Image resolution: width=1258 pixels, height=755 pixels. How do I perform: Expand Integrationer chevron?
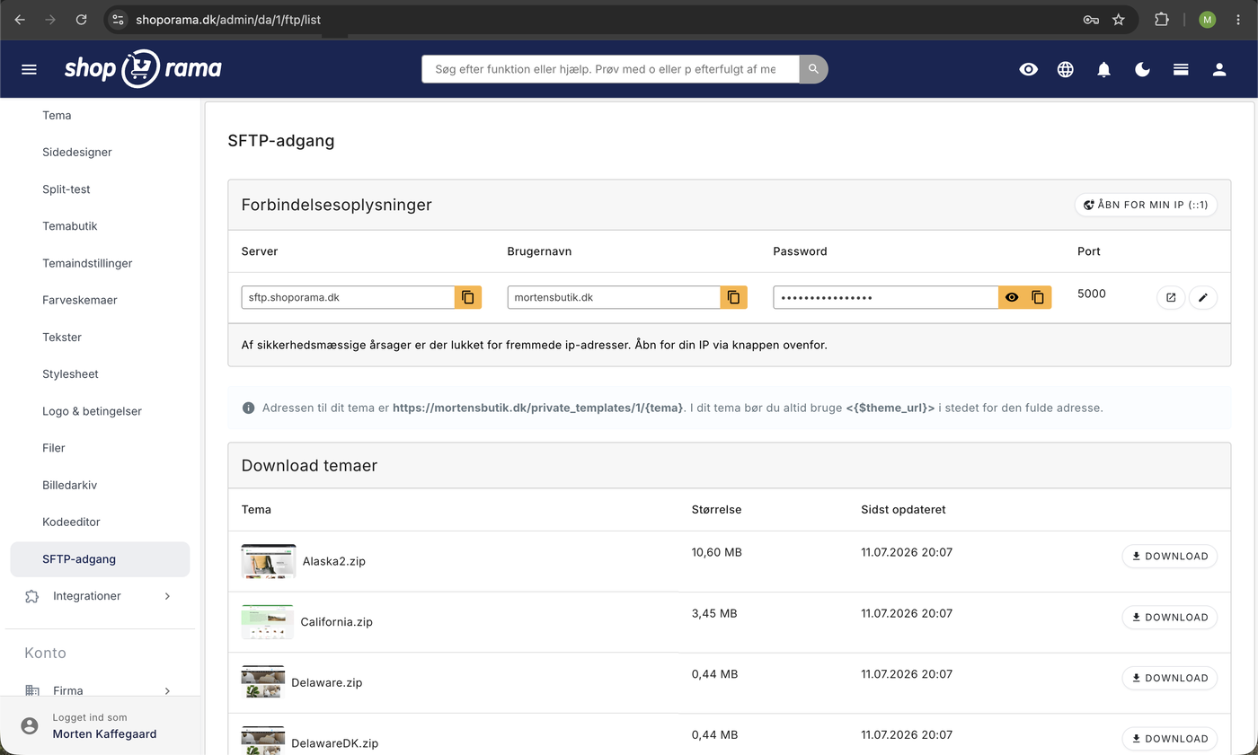click(167, 596)
